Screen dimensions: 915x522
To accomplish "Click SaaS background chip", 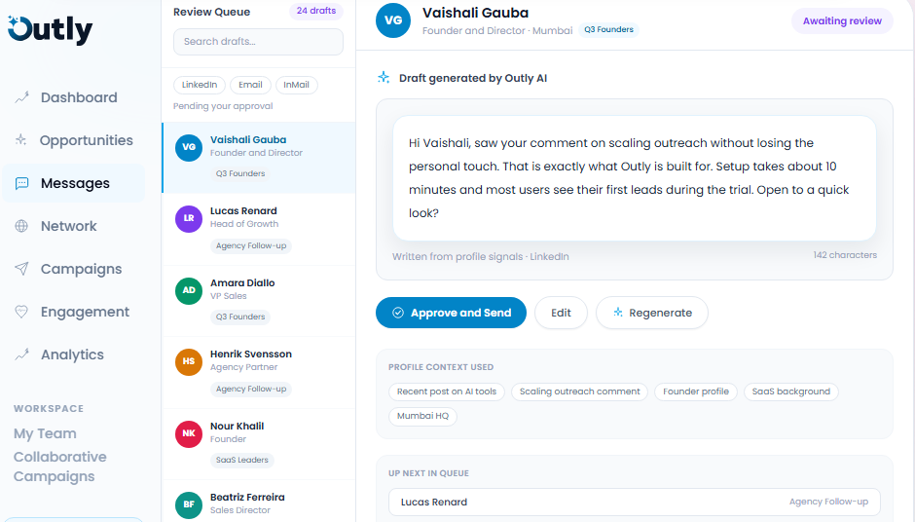I will click(x=790, y=391).
